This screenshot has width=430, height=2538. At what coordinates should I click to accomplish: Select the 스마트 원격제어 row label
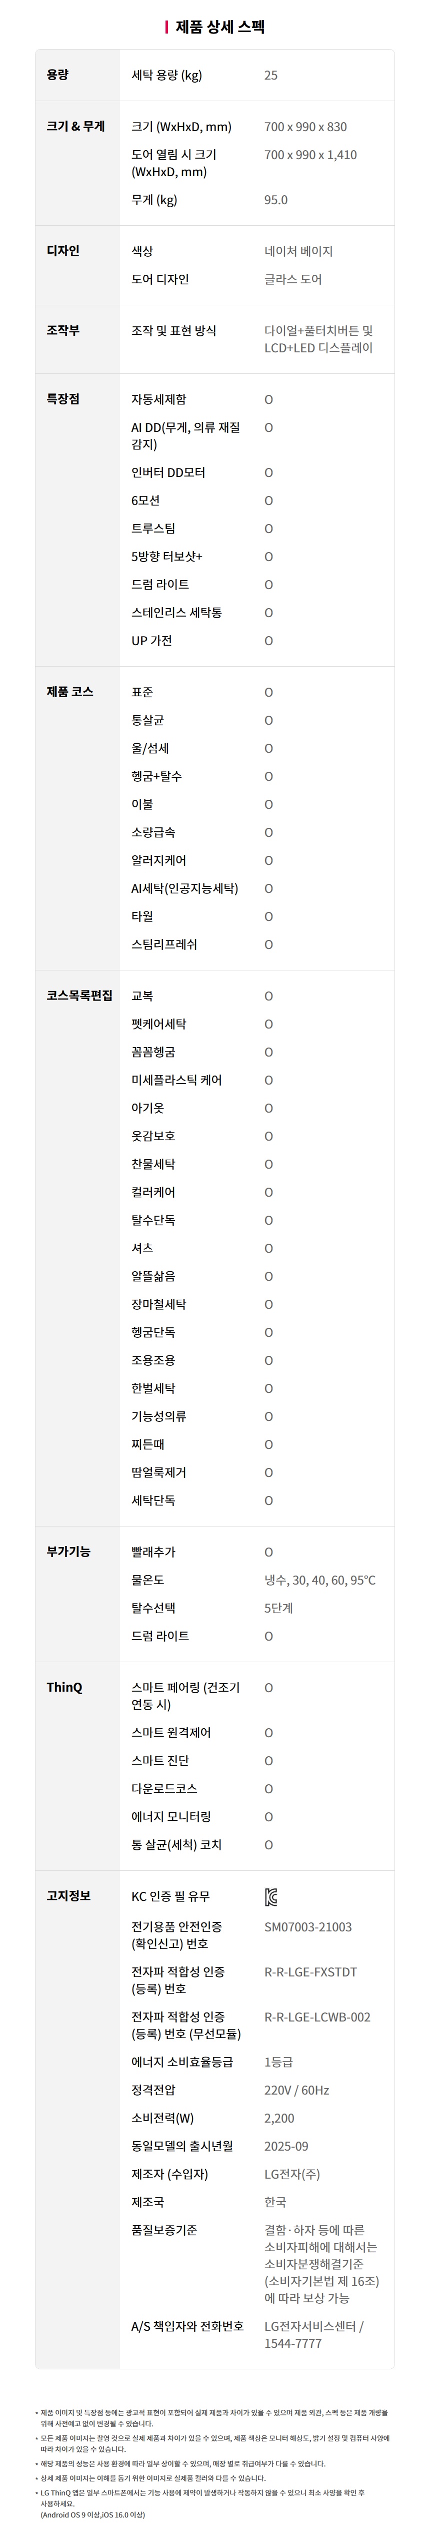pos(171,1732)
